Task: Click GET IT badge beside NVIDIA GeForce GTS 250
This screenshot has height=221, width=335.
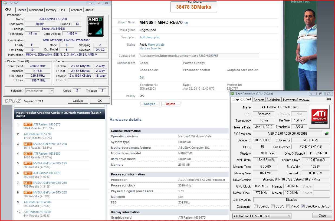Action: coord(28,183)
